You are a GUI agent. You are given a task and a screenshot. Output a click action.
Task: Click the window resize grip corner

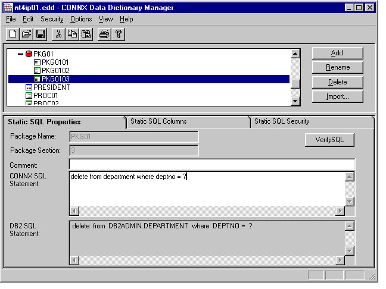[x=372, y=277]
